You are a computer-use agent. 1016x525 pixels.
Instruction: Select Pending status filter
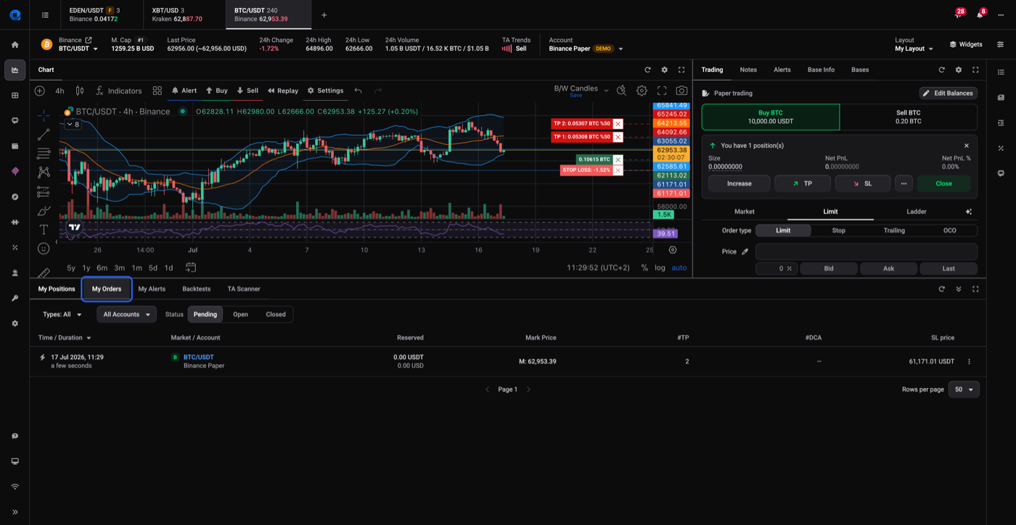[x=205, y=314]
